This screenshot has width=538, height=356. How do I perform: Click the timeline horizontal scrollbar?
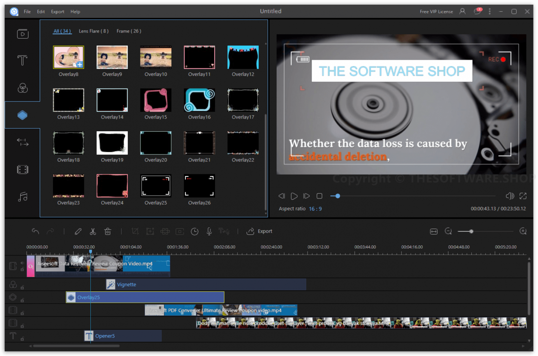pyautogui.click(x=76, y=346)
